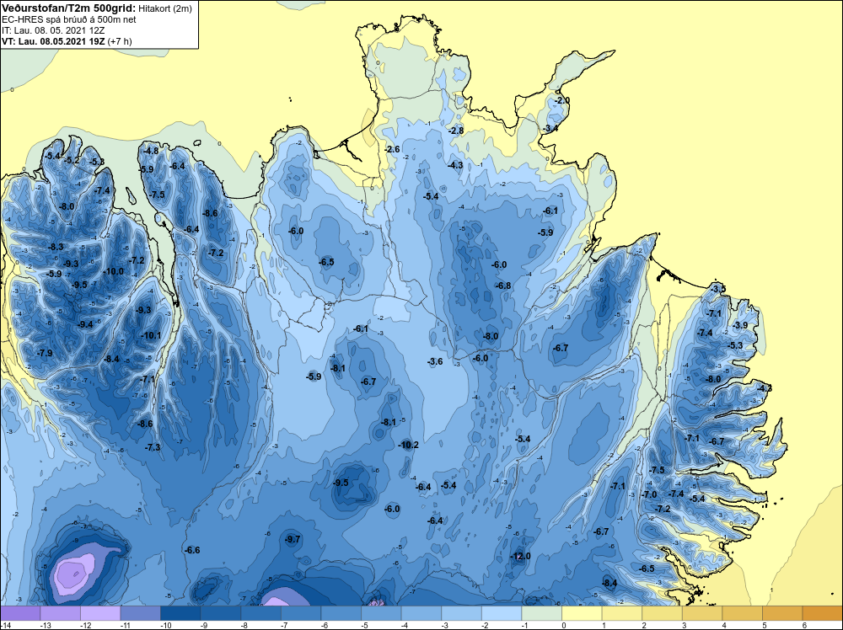Click the '-10' legend label

tap(165, 625)
